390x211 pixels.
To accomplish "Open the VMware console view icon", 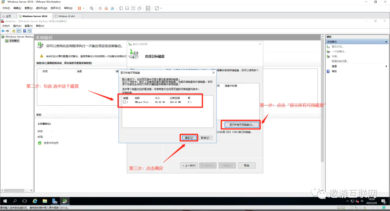I will (x=148, y=8).
